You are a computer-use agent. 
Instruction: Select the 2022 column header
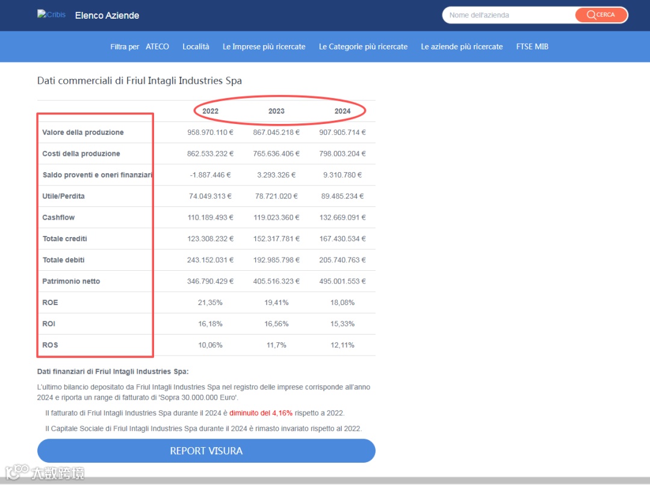point(210,111)
